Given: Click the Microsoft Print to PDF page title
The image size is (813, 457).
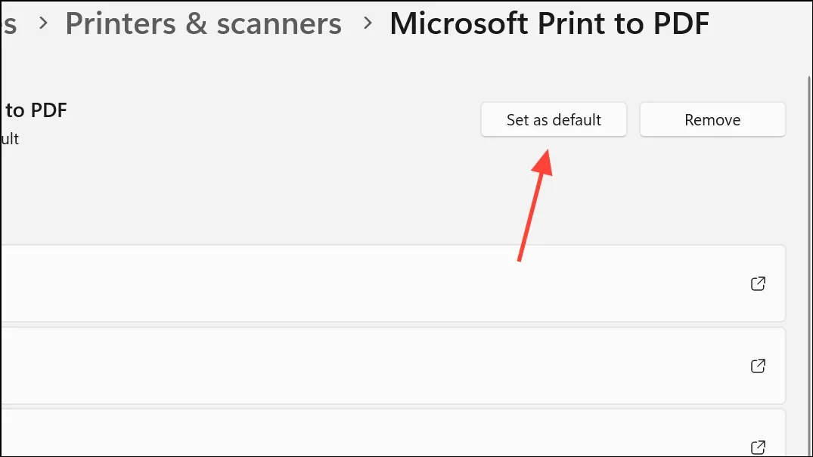Looking at the screenshot, I should (x=549, y=24).
